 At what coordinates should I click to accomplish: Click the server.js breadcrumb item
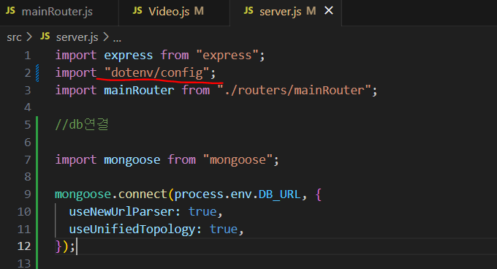pyautogui.click(x=77, y=37)
